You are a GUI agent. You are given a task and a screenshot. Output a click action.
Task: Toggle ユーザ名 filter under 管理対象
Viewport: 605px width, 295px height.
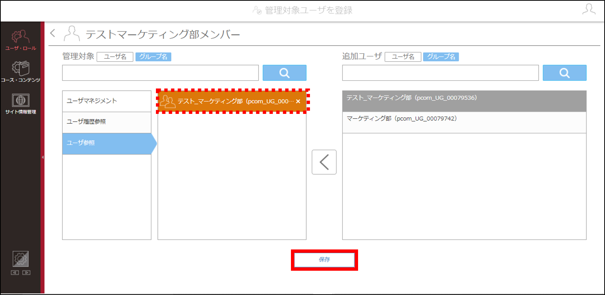115,57
